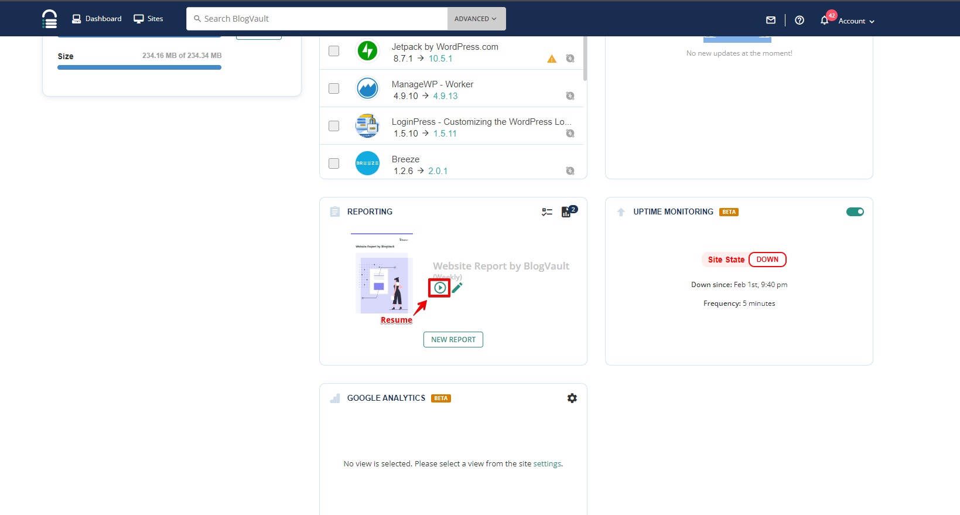Click the Breeze row changelog icon
Viewport: 960px width, 515px height.
(570, 171)
